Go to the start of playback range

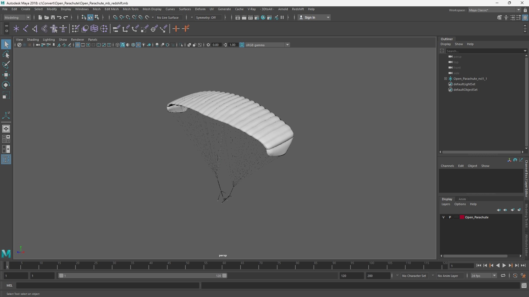click(x=479, y=265)
